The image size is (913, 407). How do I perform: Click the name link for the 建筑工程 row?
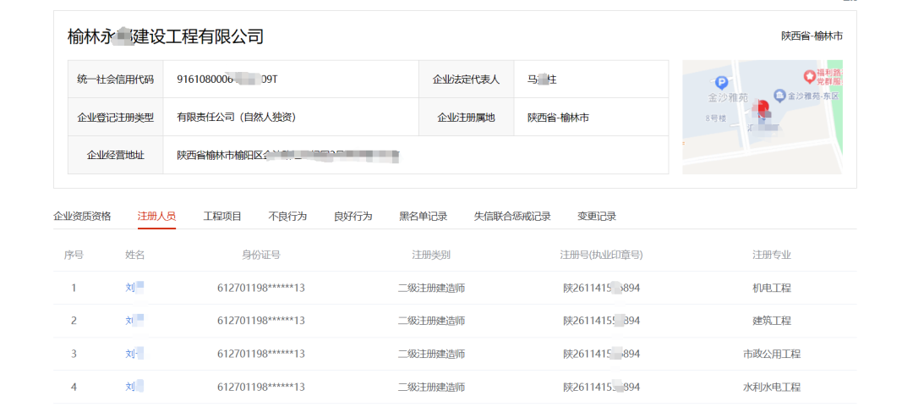(x=131, y=321)
